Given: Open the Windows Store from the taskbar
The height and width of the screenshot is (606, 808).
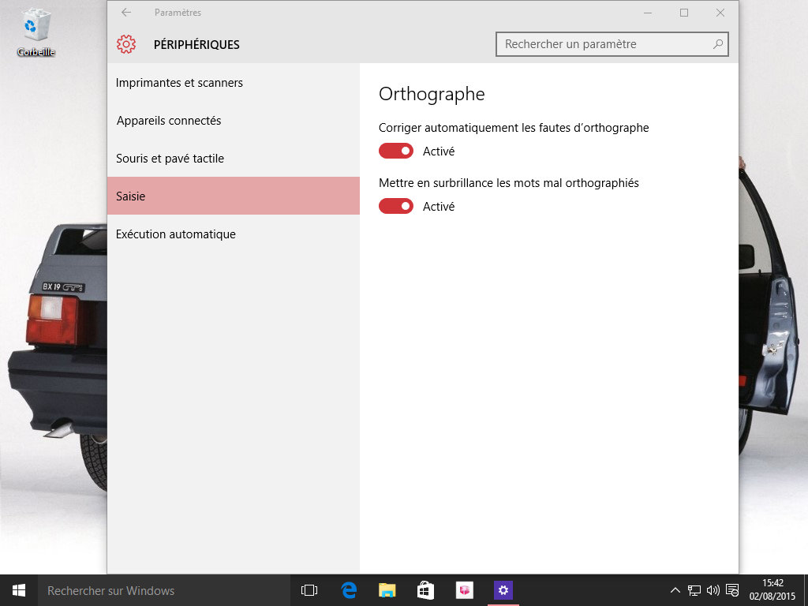Looking at the screenshot, I should pyautogui.click(x=425, y=590).
